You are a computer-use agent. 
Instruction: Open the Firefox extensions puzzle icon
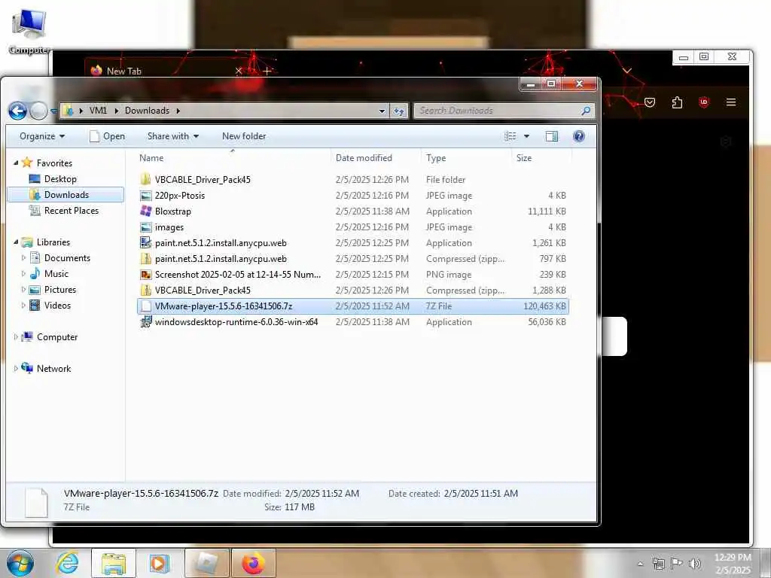(677, 102)
